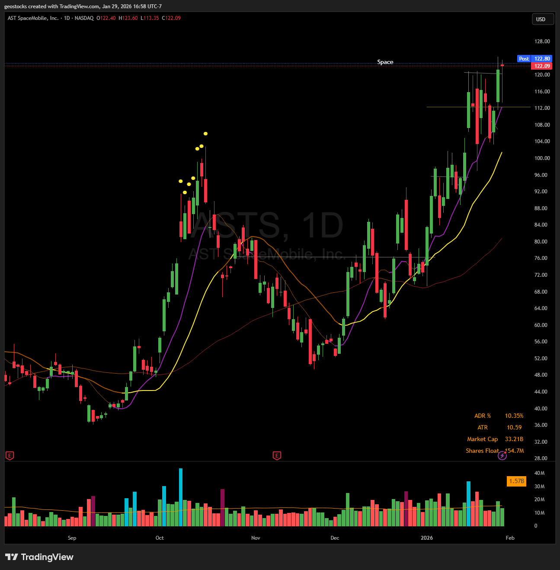This screenshot has width=560, height=570.
Task: Click the ATR value 10.59
Action: pos(514,427)
